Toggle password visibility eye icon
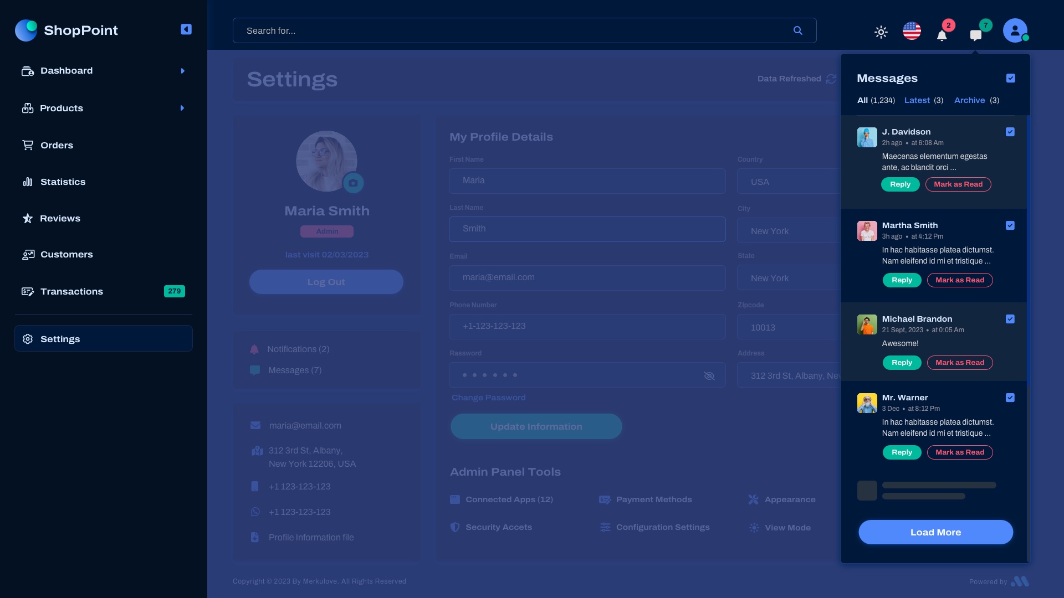 (709, 376)
